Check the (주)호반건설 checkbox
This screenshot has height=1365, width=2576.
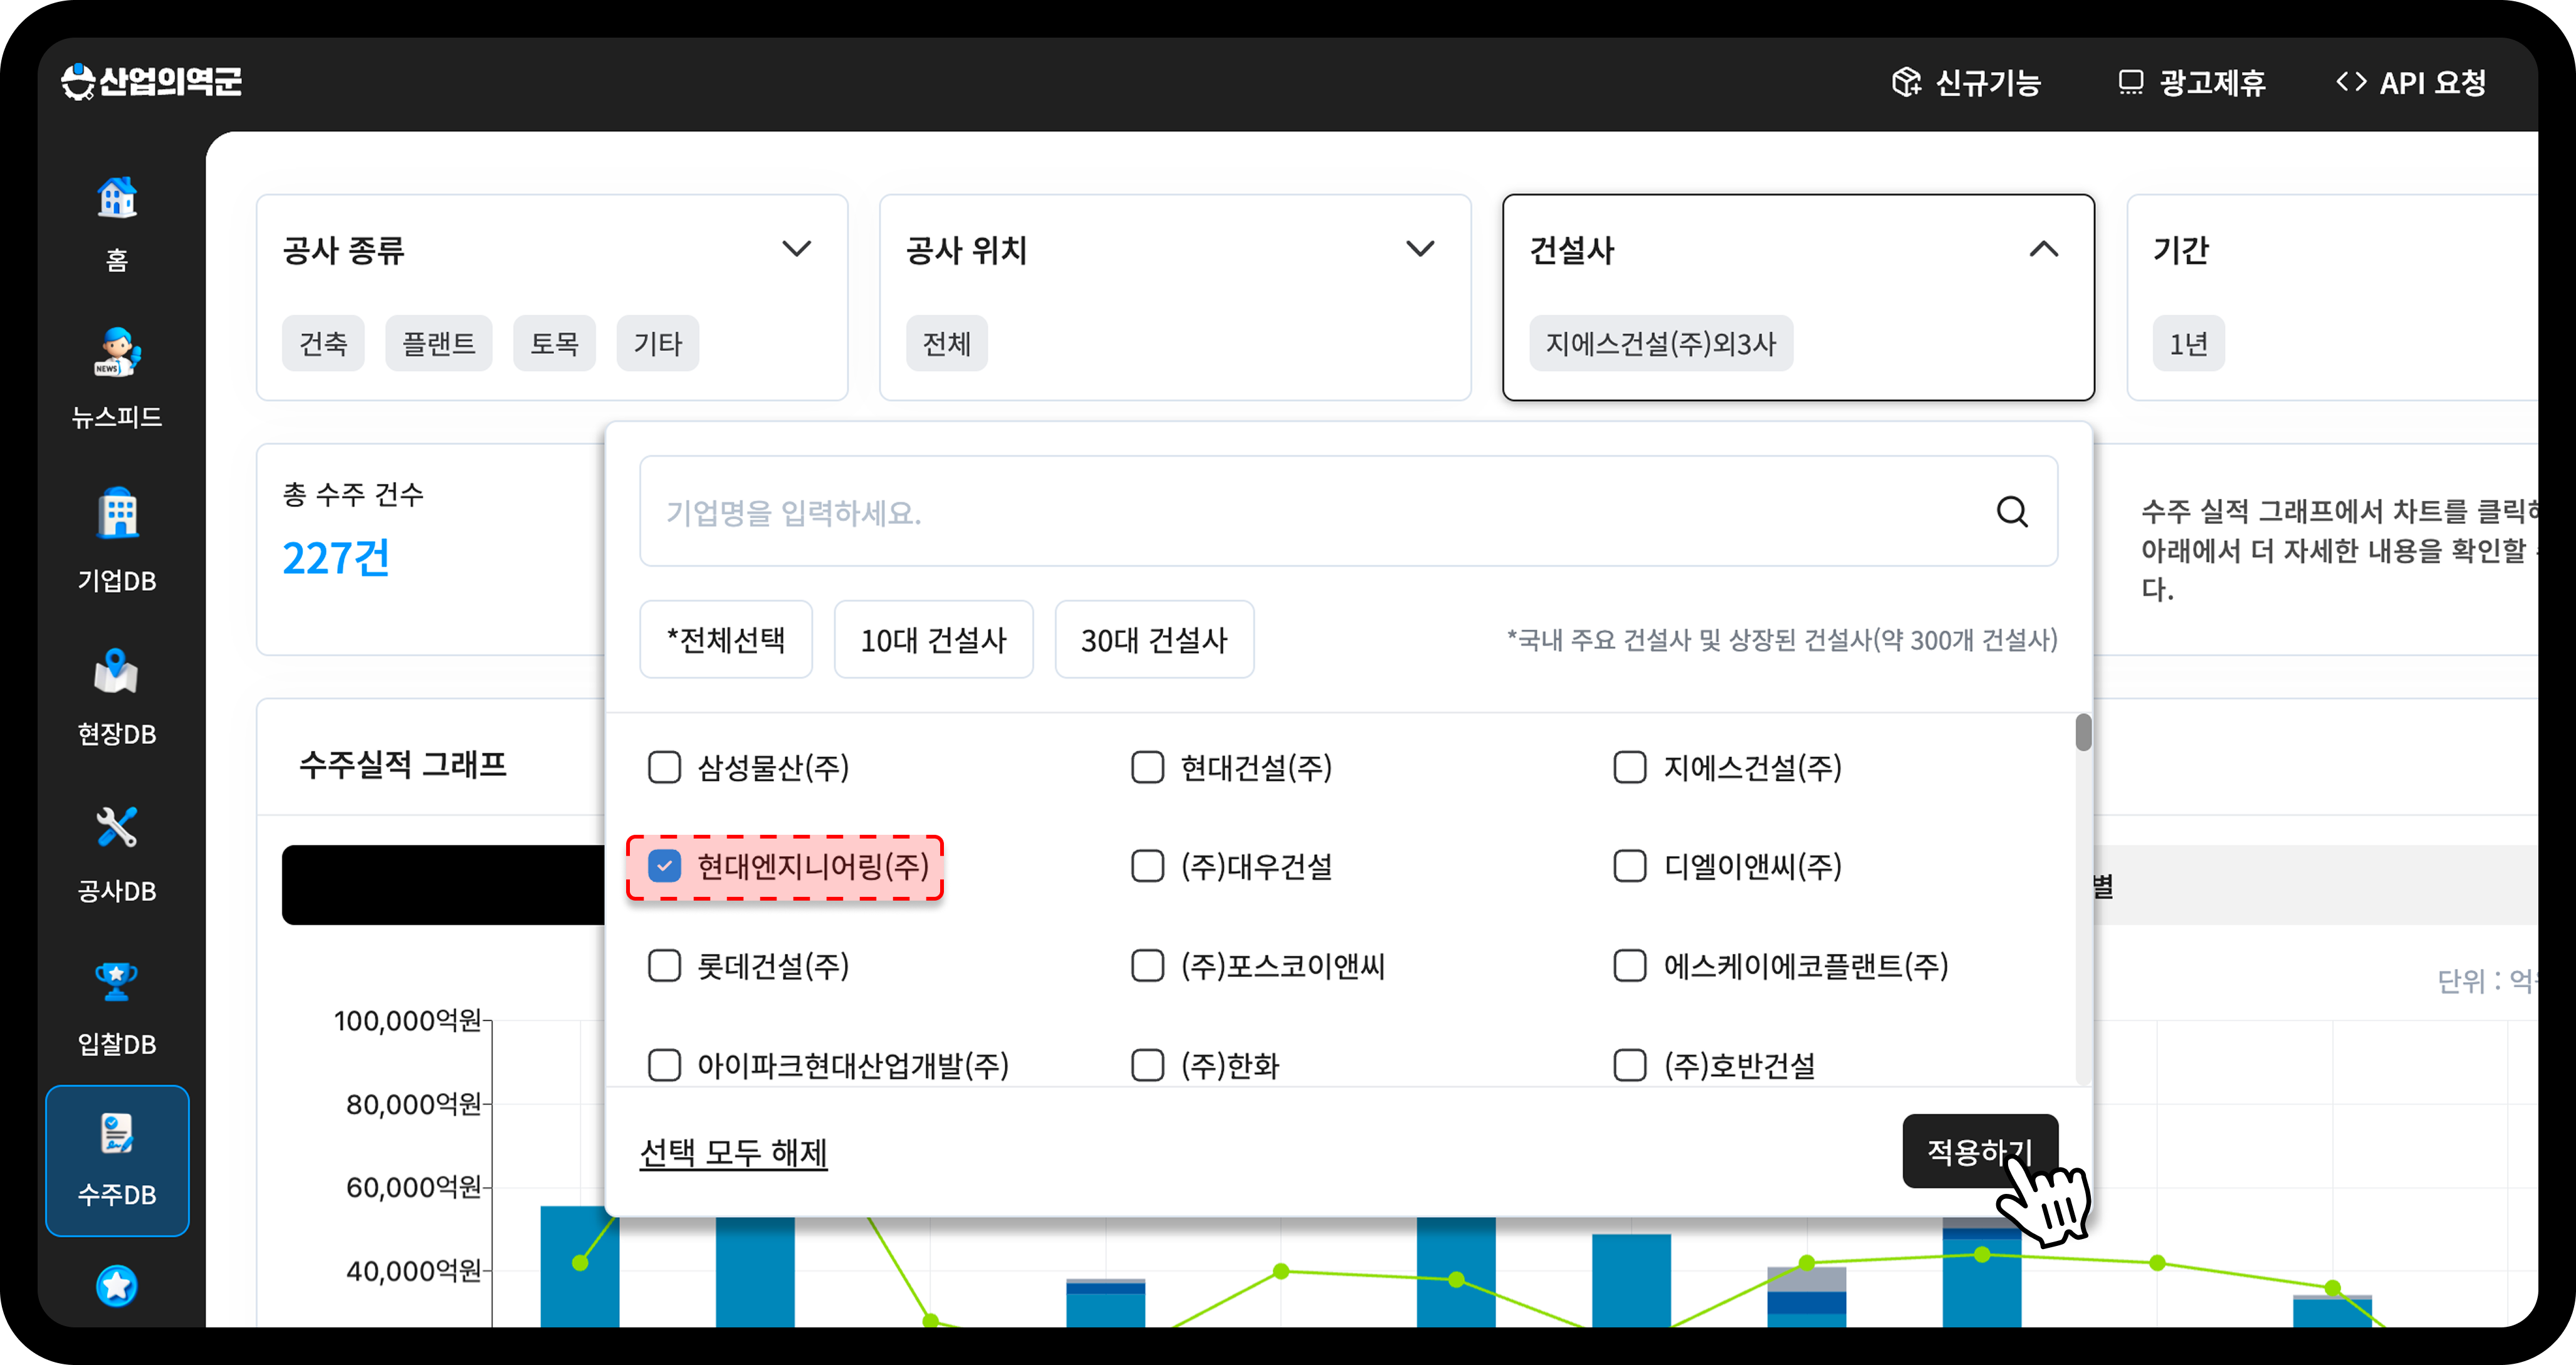coord(1630,1065)
